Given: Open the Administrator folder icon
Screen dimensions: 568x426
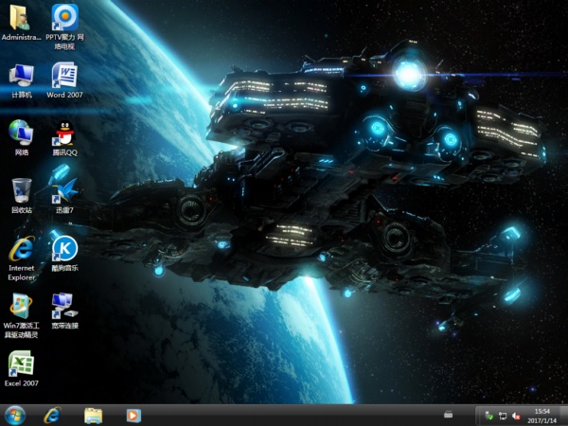Looking at the screenshot, I should tap(21, 23).
